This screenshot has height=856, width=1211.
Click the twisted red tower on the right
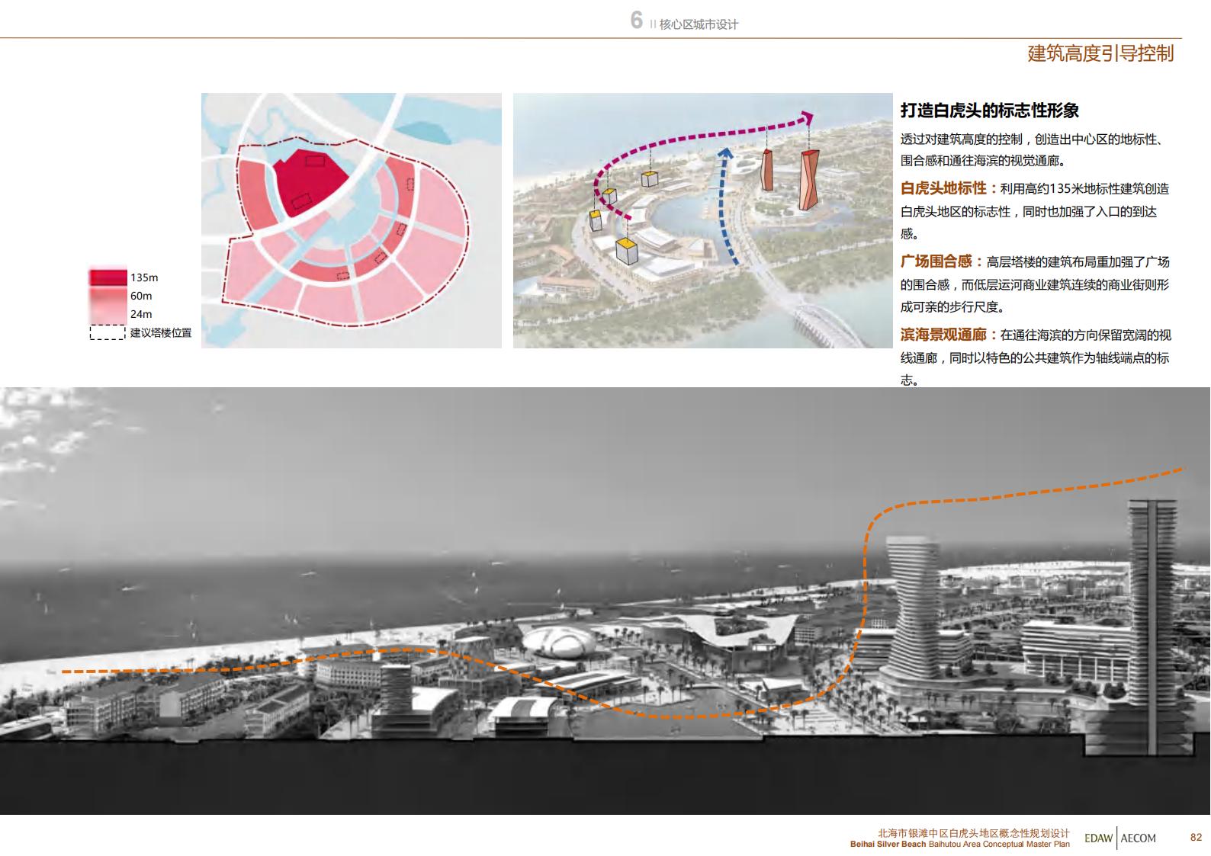click(808, 180)
